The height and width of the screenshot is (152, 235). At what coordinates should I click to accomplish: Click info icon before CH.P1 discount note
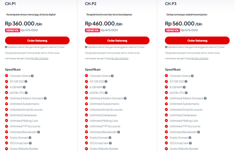click(6, 47)
